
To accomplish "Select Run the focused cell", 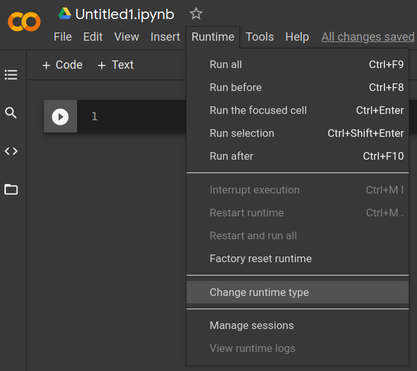I will [x=297, y=110].
